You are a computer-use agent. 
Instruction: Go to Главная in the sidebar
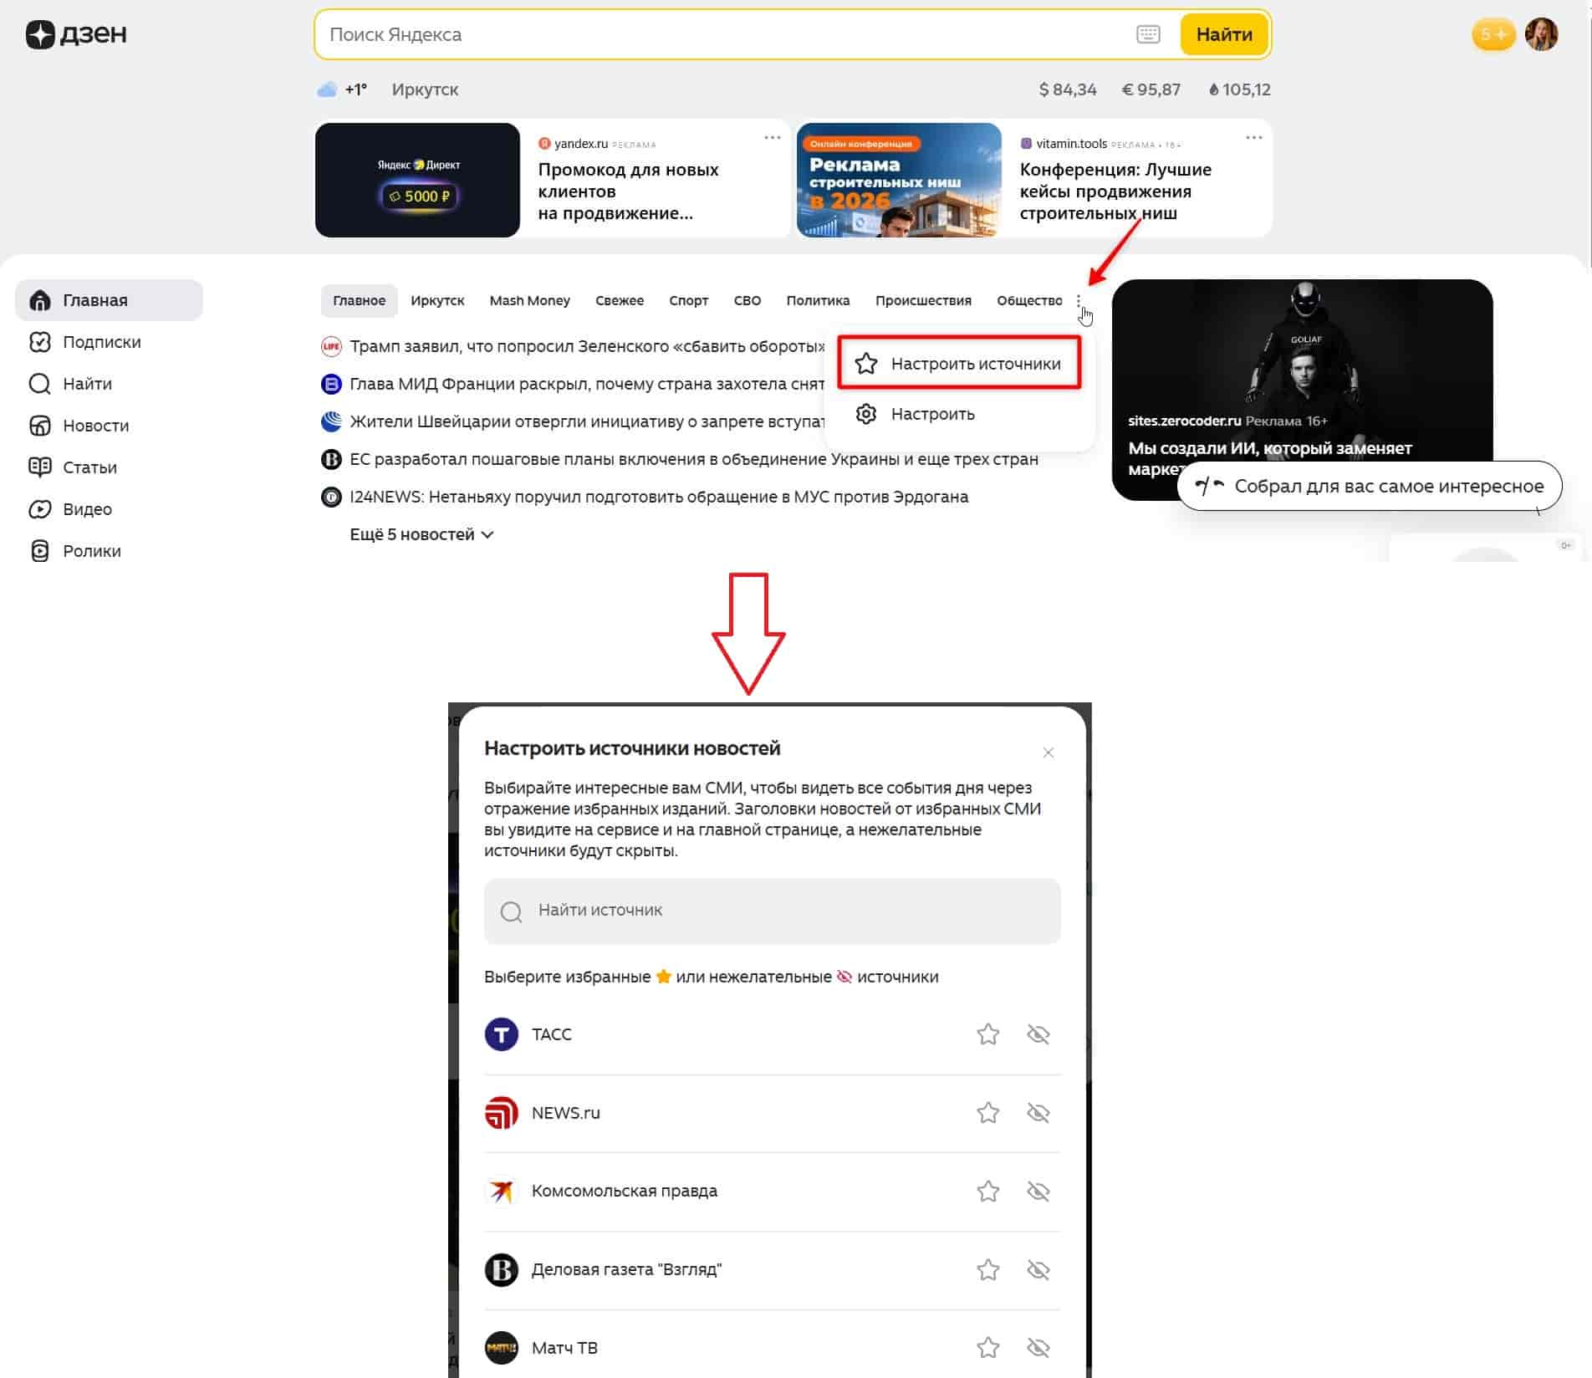coord(109,300)
